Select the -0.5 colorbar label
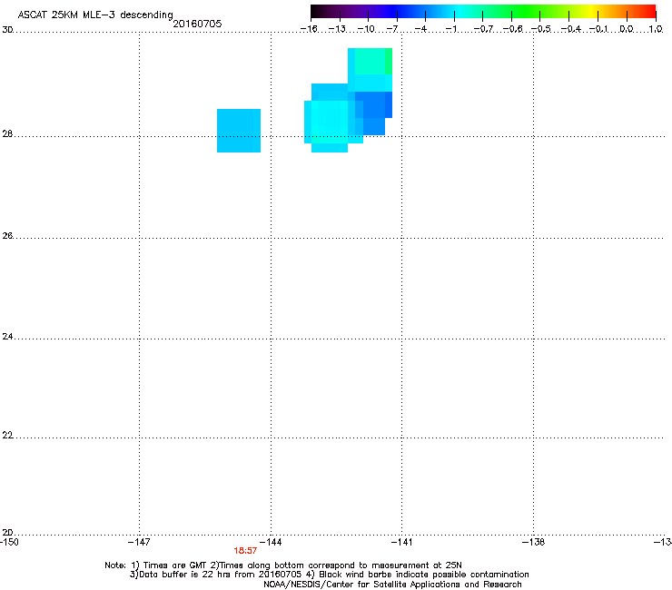 pos(541,29)
